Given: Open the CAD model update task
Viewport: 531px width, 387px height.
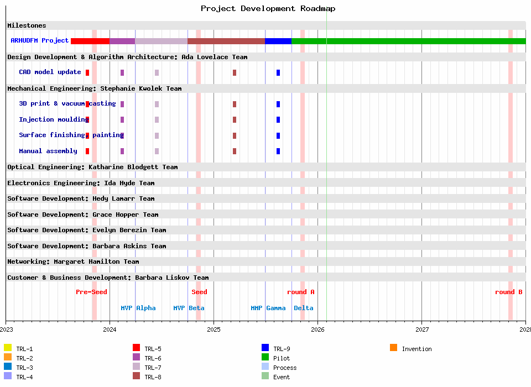Looking at the screenshot, I should 50,72.
